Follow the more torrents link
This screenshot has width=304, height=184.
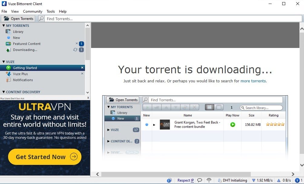tap(253, 81)
